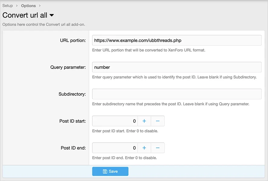
Task: Open the Convert url all dropdown arrow
Action: (x=51, y=15)
